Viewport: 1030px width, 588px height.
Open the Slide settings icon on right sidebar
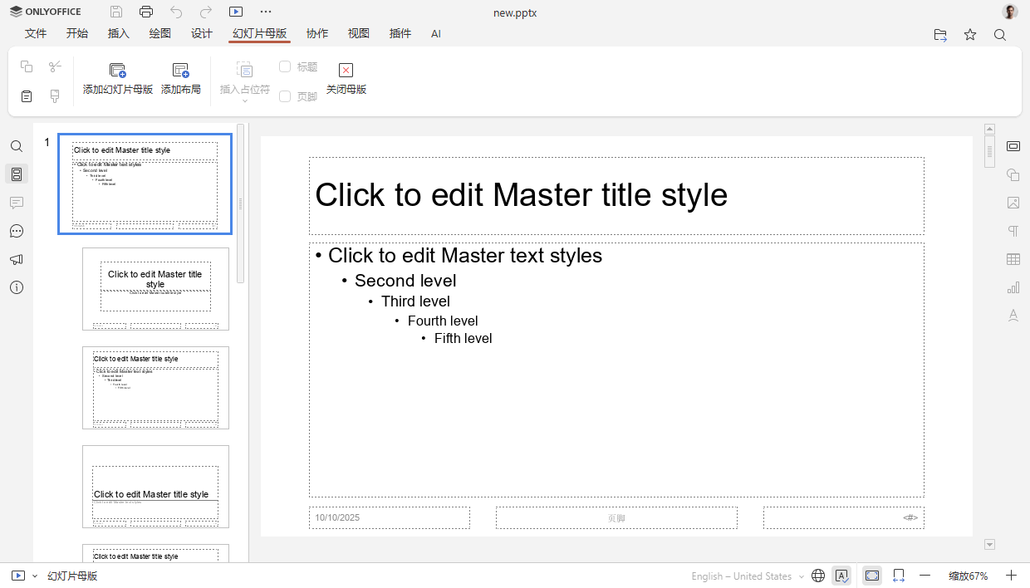(1013, 146)
